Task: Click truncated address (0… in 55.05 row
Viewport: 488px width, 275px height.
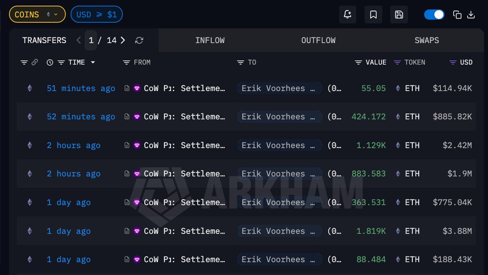Action: tap(334, 88)
